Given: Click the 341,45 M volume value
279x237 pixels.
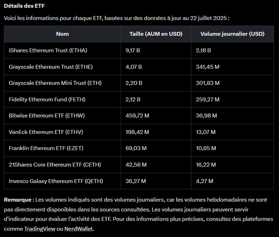Looking at the screenshot, I should (208, 67).
